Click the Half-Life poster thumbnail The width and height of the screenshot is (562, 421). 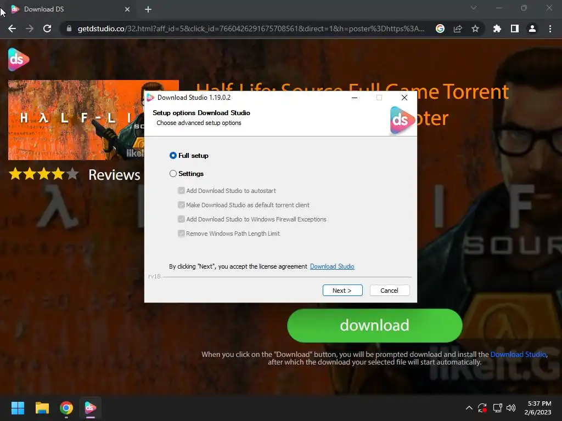[76, 120]
